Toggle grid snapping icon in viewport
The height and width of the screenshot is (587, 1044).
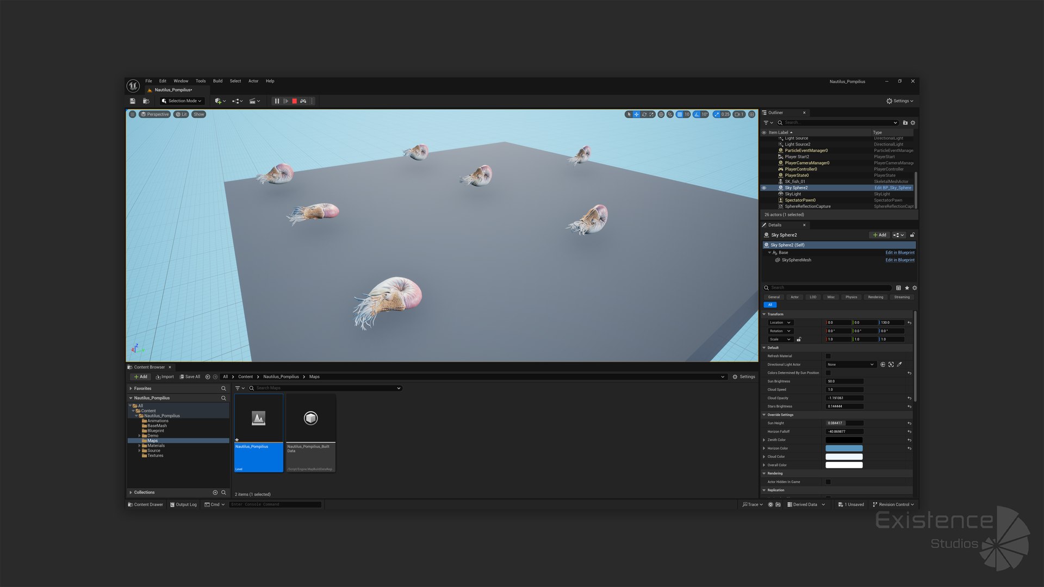tap(679, 115)
